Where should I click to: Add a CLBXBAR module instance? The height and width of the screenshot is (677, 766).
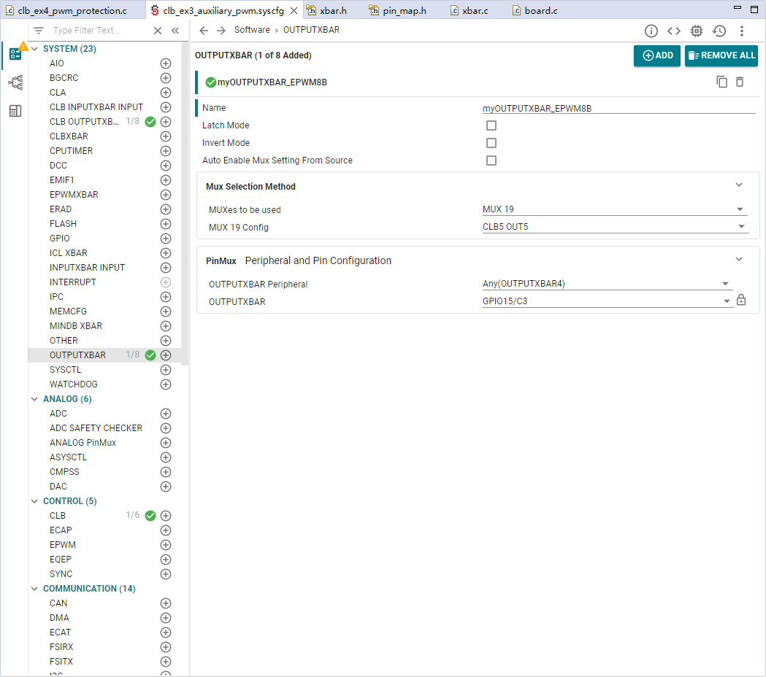(x=166, y=136)
